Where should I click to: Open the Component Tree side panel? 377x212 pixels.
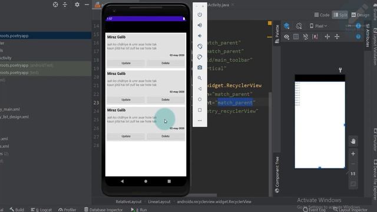(x=277, y=174)
